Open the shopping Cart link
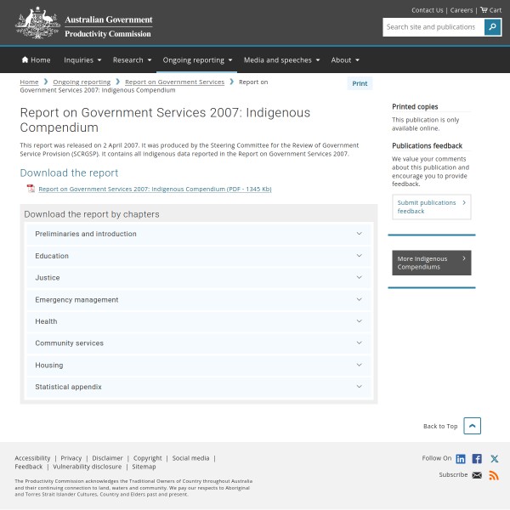 (x=490, y=10)
